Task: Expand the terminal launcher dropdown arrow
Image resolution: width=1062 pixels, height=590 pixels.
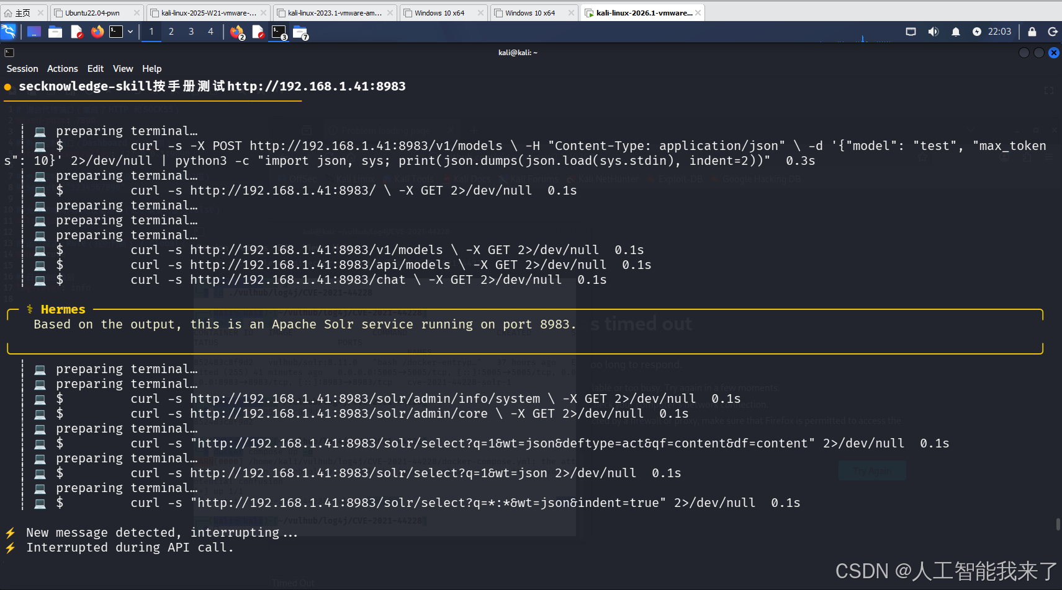Action: [130, 32]
